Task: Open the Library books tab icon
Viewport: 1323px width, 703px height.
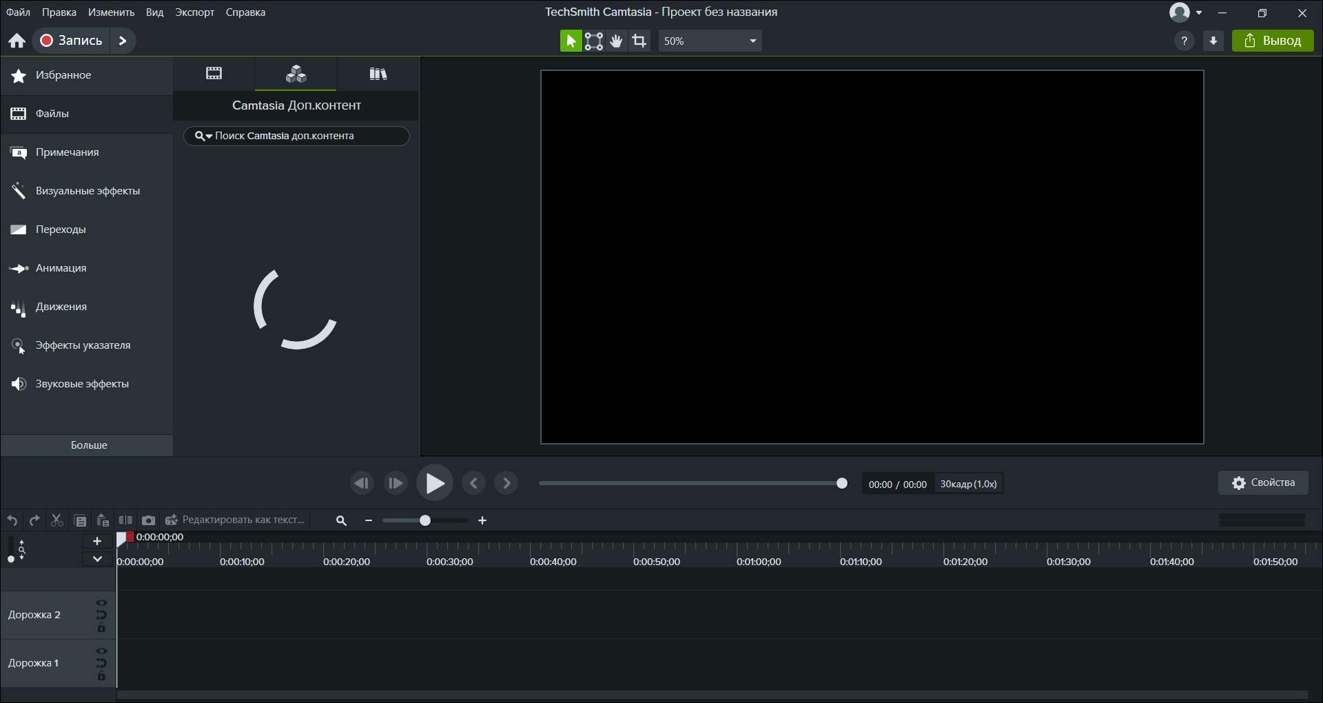Action: [378, 74]
